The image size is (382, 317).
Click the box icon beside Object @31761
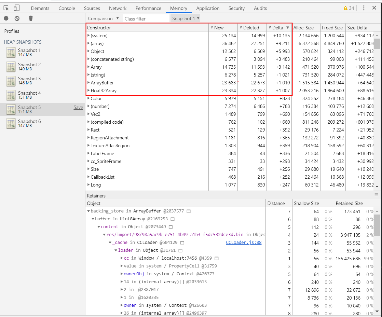[180, 250]
